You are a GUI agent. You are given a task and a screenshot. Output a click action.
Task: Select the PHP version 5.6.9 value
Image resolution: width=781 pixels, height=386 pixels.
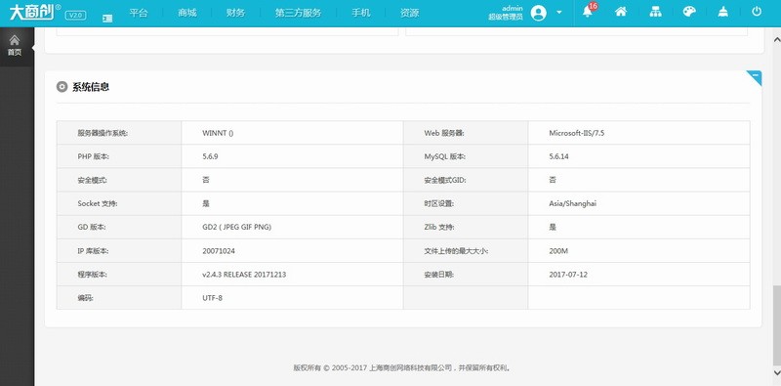210,156
